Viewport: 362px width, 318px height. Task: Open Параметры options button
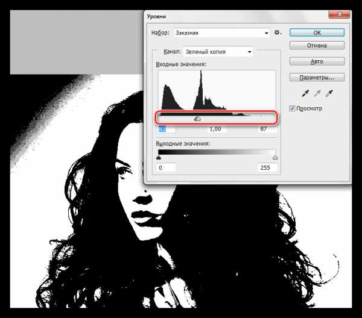317,78
